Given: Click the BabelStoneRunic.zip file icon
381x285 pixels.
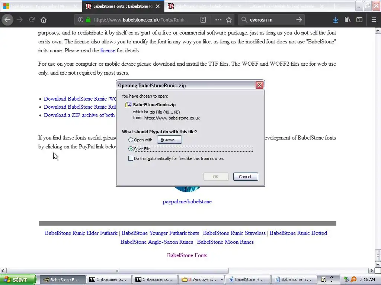Looking at the screenshot, I should tap(128, 105).
